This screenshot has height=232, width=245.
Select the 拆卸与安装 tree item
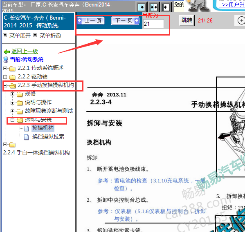[38, 120]
